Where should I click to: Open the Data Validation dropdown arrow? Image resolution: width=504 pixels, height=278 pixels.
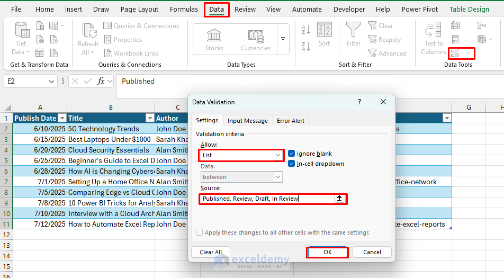(x=468, y=53)
